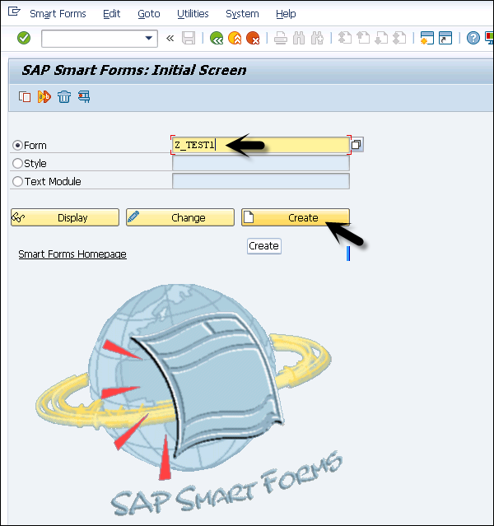Open the Goto menu
Image resolution: width=494 pixels, height=526 pixels.
click(149, 14)
